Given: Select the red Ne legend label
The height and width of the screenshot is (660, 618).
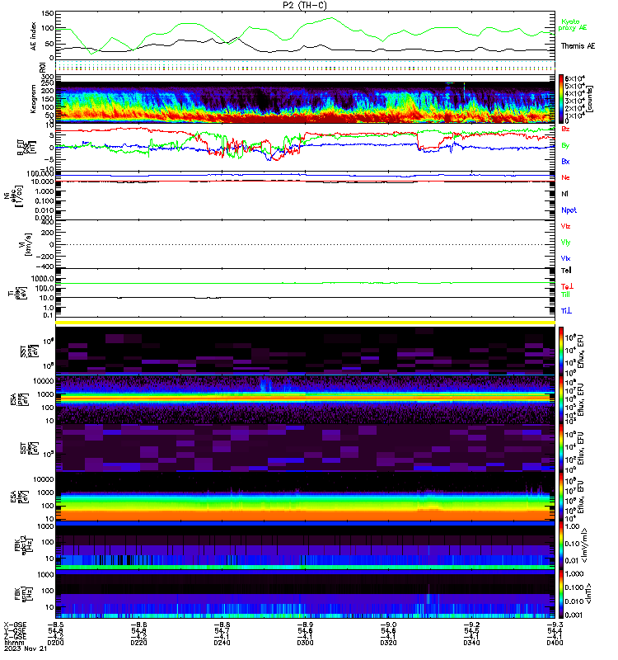Looking at the screenshot, I should coord(565,177).
